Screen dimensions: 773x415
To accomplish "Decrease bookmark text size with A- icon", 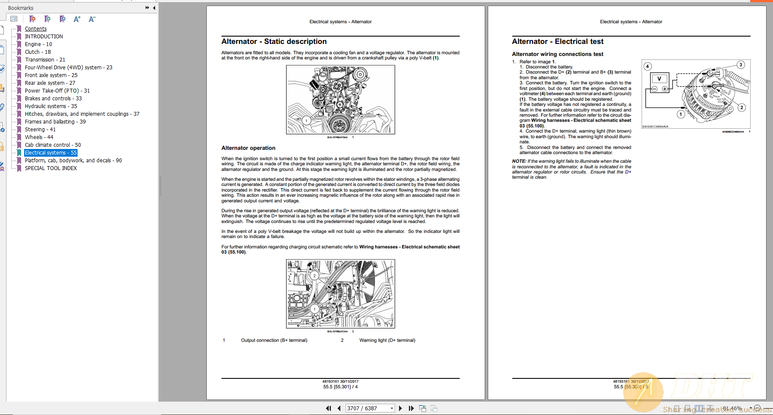I will [92, 19].
